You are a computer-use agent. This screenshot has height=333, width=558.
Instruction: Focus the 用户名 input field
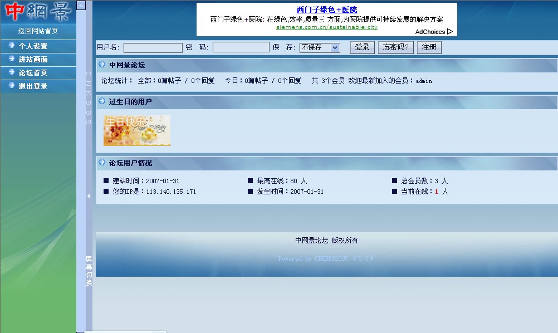coord(153,48)
